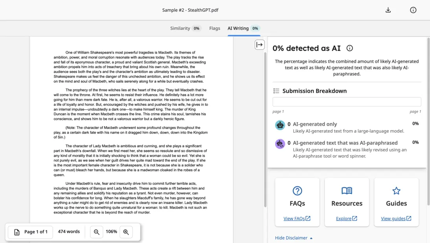Open the View FAQs link
430x243 pixels.
tap(297, 218)
